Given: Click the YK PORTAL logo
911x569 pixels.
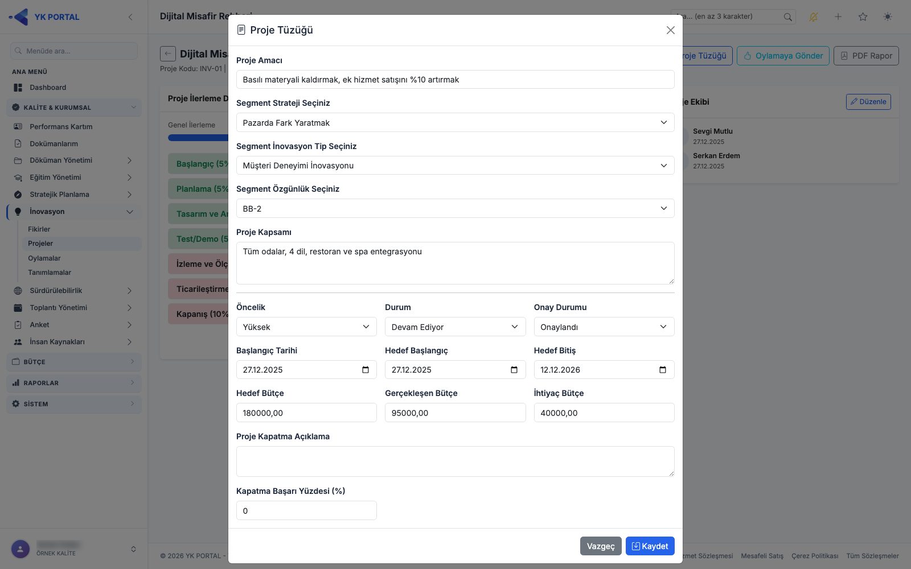Looking at the screenshot, I should [x=44, y=17].
